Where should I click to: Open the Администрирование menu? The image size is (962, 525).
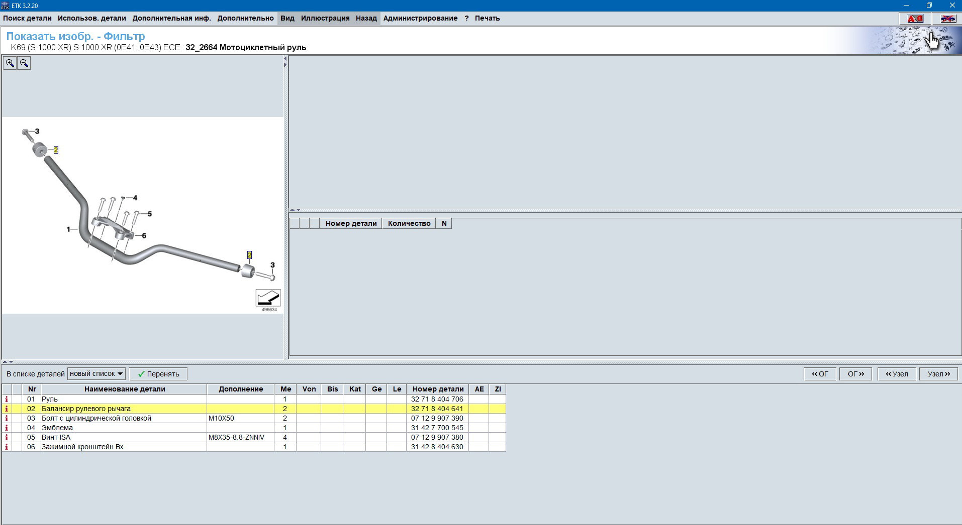[420, 18]
